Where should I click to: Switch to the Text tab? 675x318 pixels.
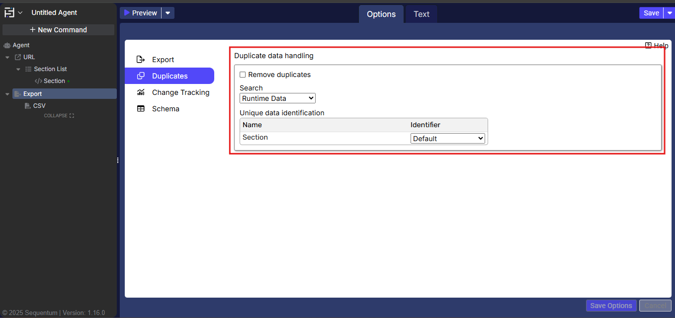click(421, 14)
